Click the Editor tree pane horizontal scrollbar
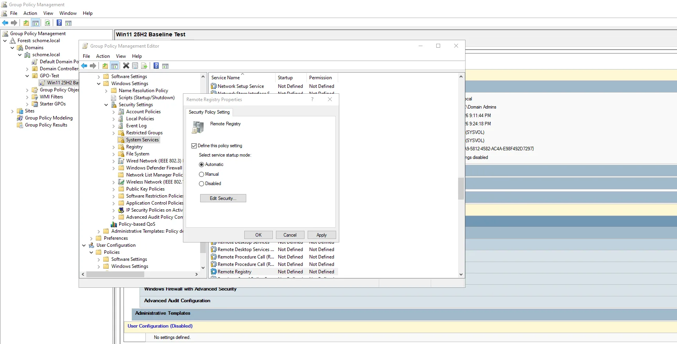 click(115, 274)
